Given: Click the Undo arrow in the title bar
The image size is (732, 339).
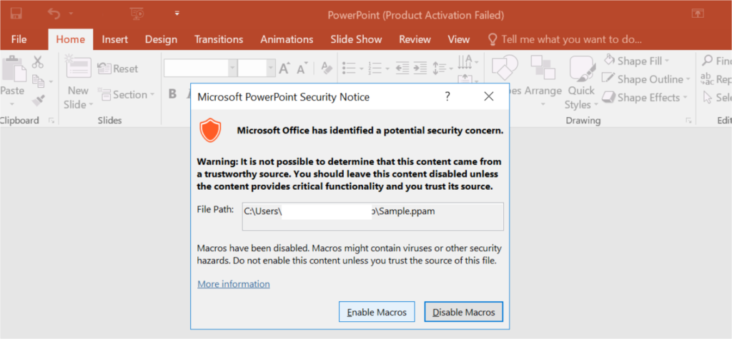Looking at the screenshot, I should (x=54, y=14).
